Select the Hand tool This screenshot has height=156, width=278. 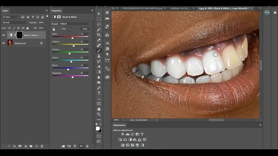[x=99, y=109]
